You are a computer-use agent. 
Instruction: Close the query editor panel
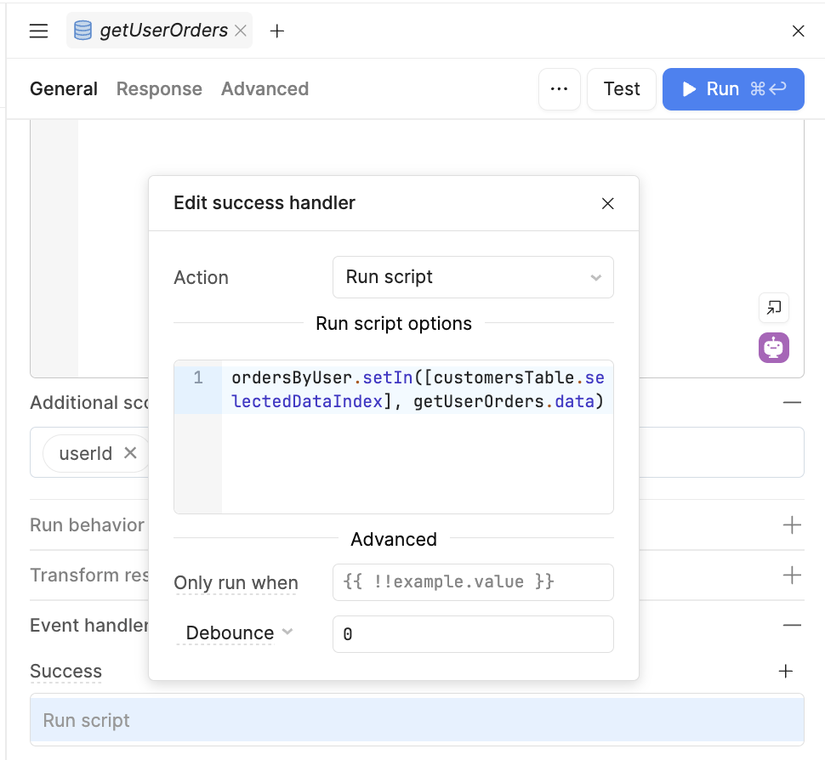click(798, 31)
